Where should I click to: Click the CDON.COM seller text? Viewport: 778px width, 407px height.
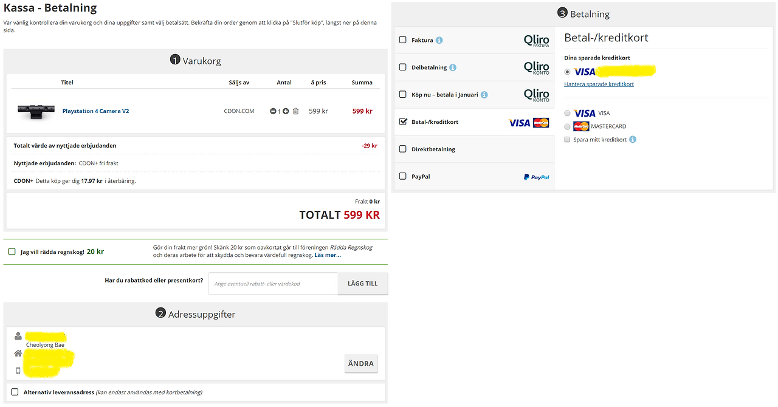[239, 111]
